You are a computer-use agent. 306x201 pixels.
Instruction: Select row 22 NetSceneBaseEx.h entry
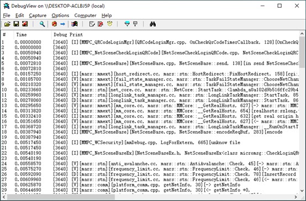point(150,153)
